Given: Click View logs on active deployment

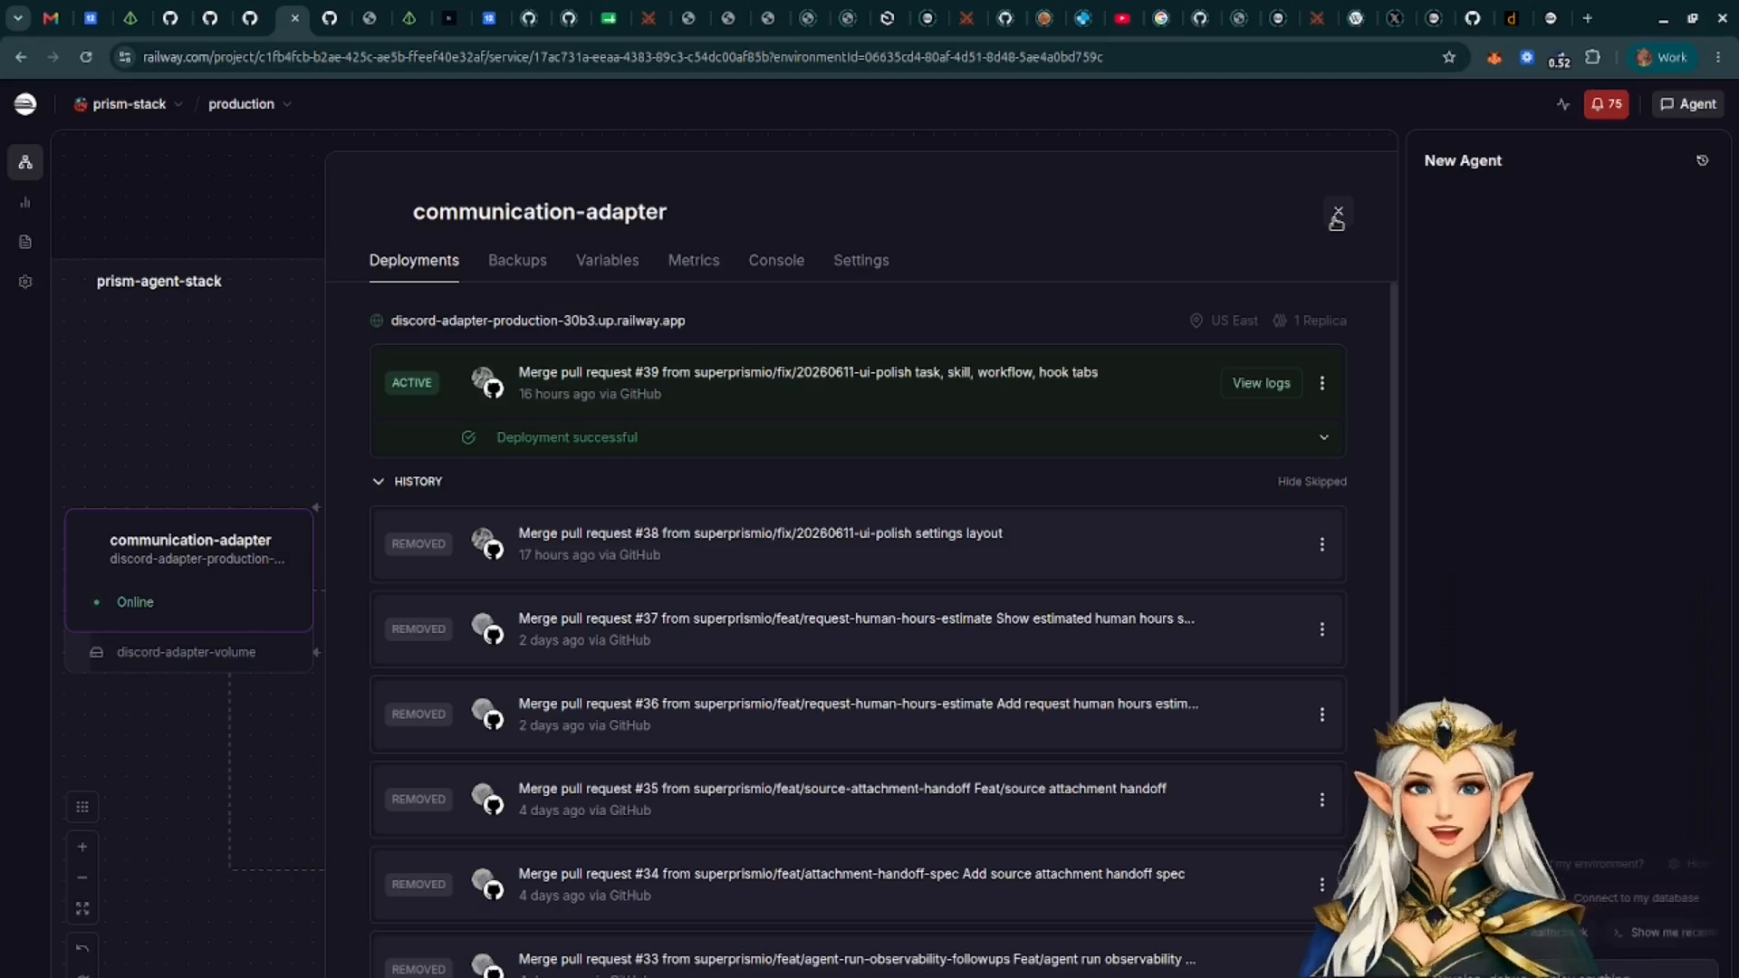Looking at the screenshot, I should [1261, 383].
